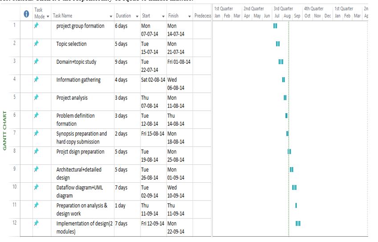This screenshot has height=242, width=378.
Task: Click start date 'Mon 07-07-14'
Action: pos(150,30)
